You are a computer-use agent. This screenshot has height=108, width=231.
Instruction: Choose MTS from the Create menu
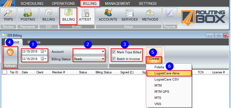[169, 98]
